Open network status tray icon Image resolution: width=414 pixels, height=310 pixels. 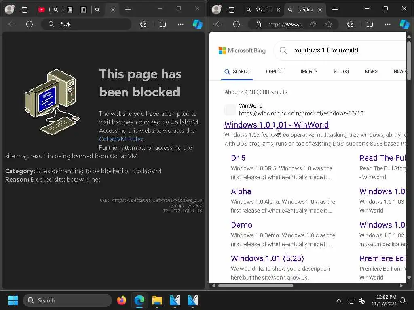(351, 300)
